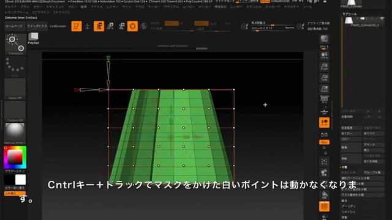Open the MatCap White material sphere

pyautogui.click(x=15, y=133)
